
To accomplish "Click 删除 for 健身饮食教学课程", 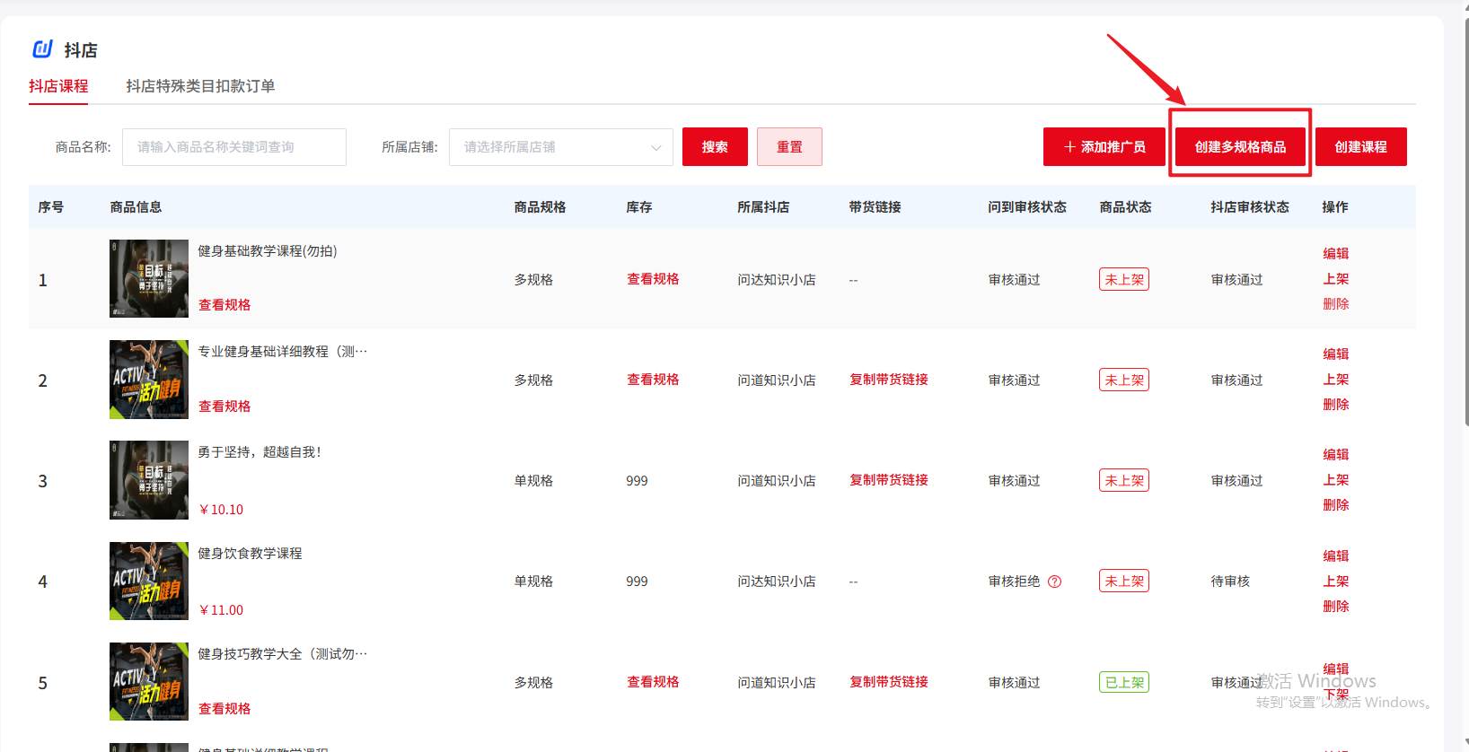I will (x=1336, y=607).
